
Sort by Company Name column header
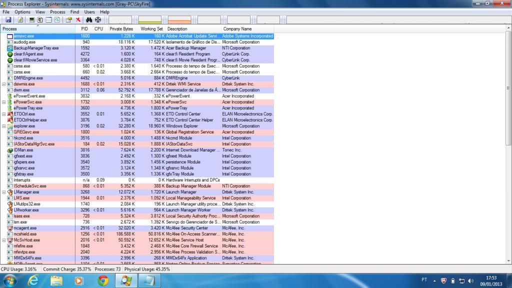tap(247, 29)
